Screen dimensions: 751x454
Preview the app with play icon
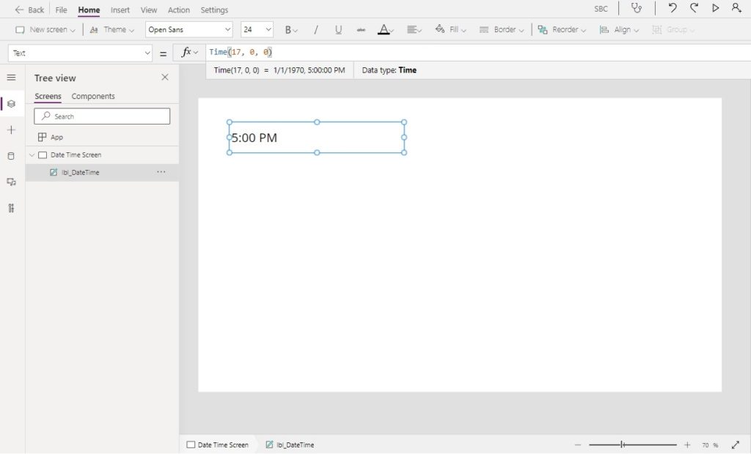(x=715, y=9)
